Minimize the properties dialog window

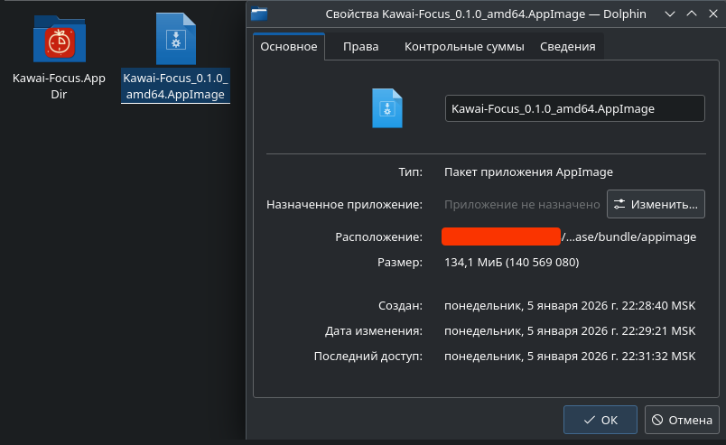point(669,14)
